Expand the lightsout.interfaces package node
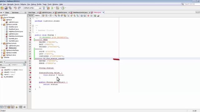 pyautogui.click(x=2, y=50)
